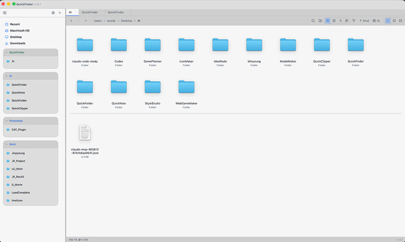Open the ModalMaker folder
Viewport: 405px width, 242px height.
288,45
